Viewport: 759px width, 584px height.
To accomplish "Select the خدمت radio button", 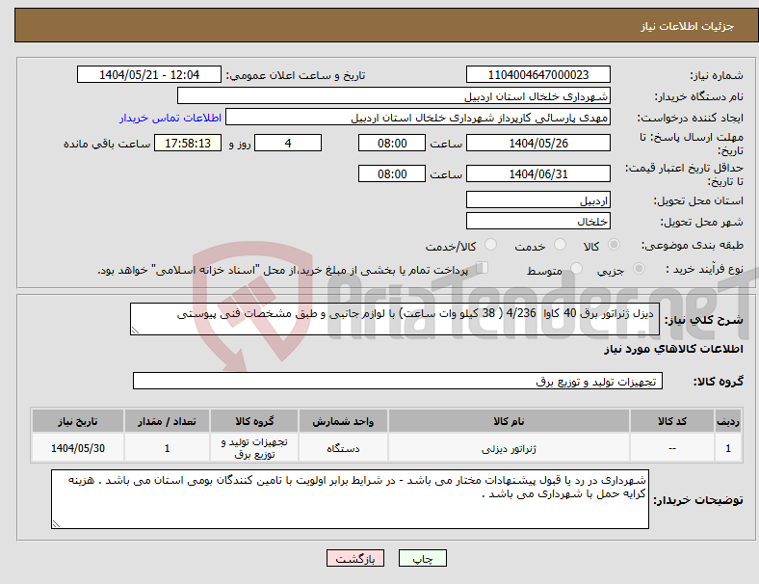I will 560,245.
